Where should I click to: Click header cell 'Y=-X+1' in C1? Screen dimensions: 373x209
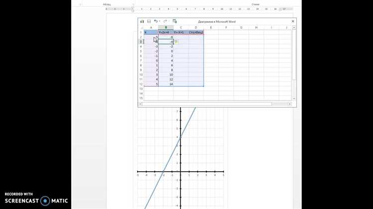click(x=181, y=32)
